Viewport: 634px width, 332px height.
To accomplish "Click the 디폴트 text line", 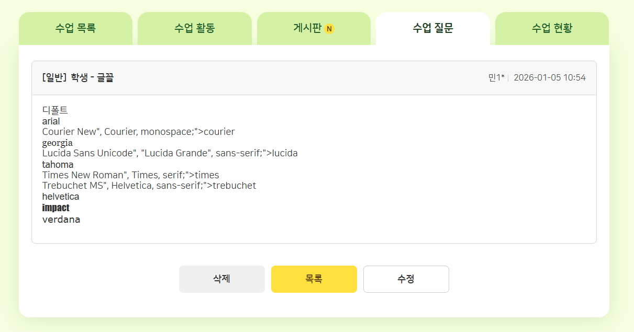I will [55, 110].
